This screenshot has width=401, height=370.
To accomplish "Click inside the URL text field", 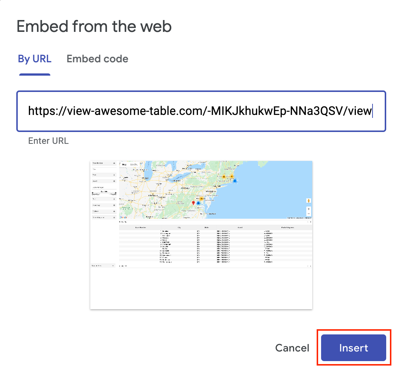I will coord(201,111).
